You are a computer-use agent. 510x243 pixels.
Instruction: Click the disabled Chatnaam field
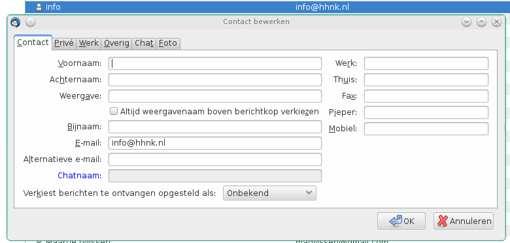[x=215, y=176]
